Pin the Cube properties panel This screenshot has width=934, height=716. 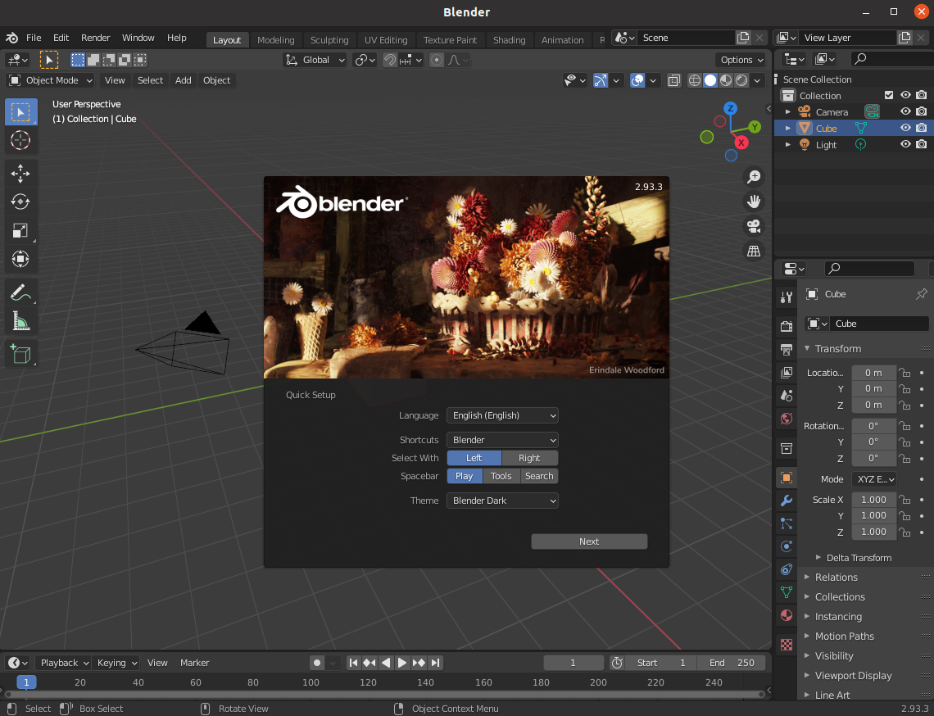coord(921,293)
